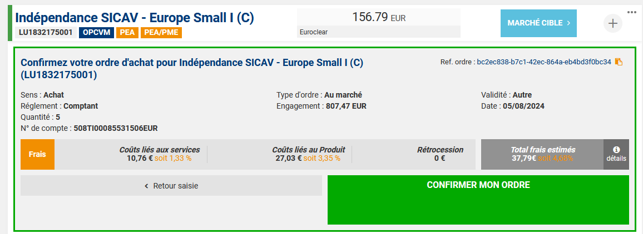Copy the order reference to clipboard
Image resolution: width=643 pixels, height=234 pixels.
pyautogui.click(x=619, y=62)
